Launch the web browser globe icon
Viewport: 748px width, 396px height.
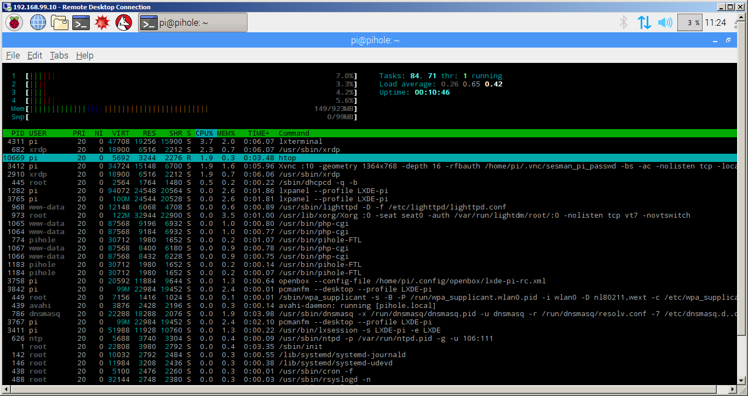coord(38,22)
